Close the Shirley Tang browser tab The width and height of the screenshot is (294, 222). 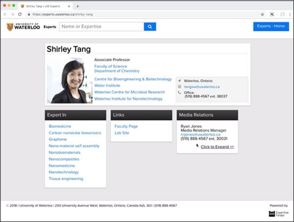coord(69,6)
